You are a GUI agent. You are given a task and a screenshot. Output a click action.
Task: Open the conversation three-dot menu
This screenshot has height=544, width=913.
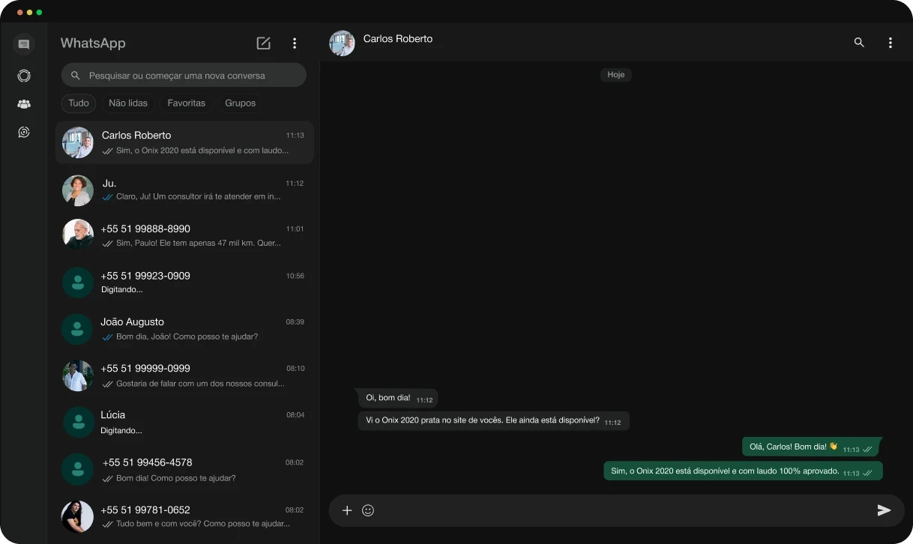pos(891,43)
